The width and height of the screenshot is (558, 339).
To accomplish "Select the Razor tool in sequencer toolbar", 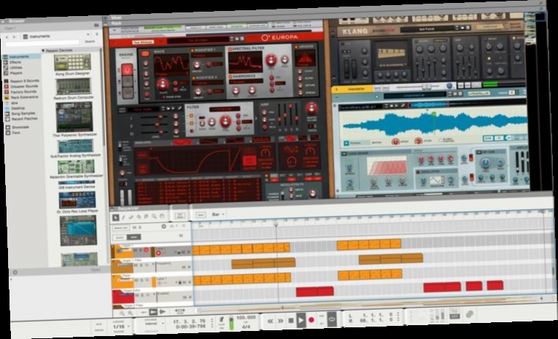I will tap(139, 217).
